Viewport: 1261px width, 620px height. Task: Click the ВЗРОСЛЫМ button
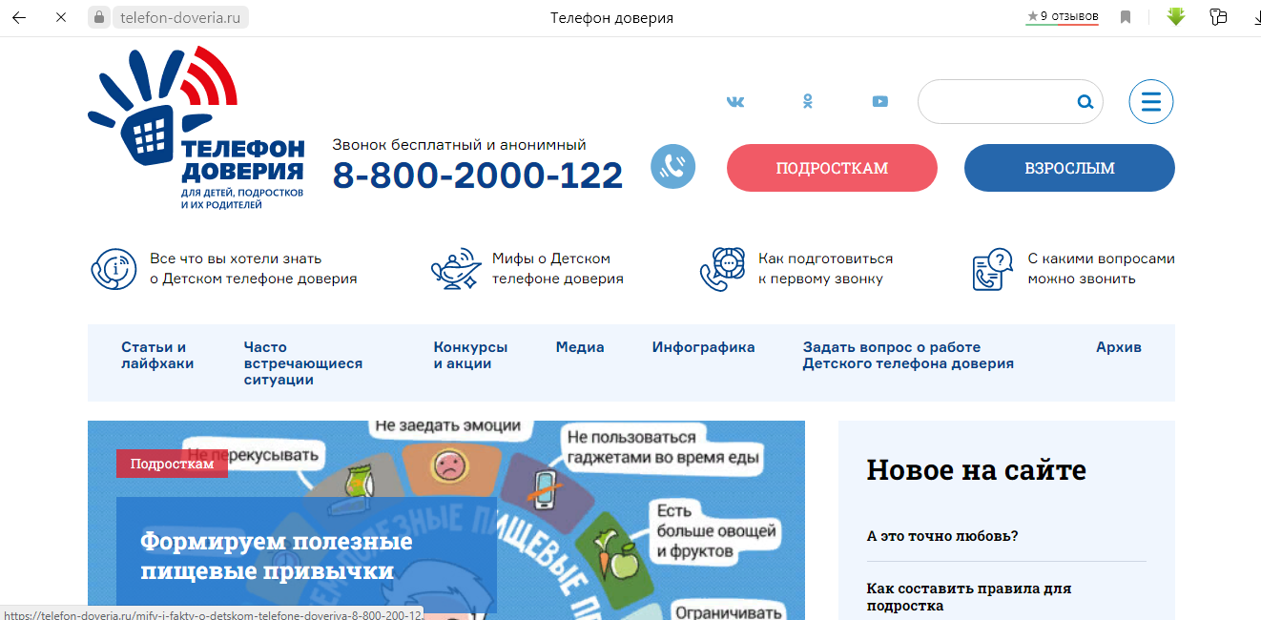coord(1069,168)
